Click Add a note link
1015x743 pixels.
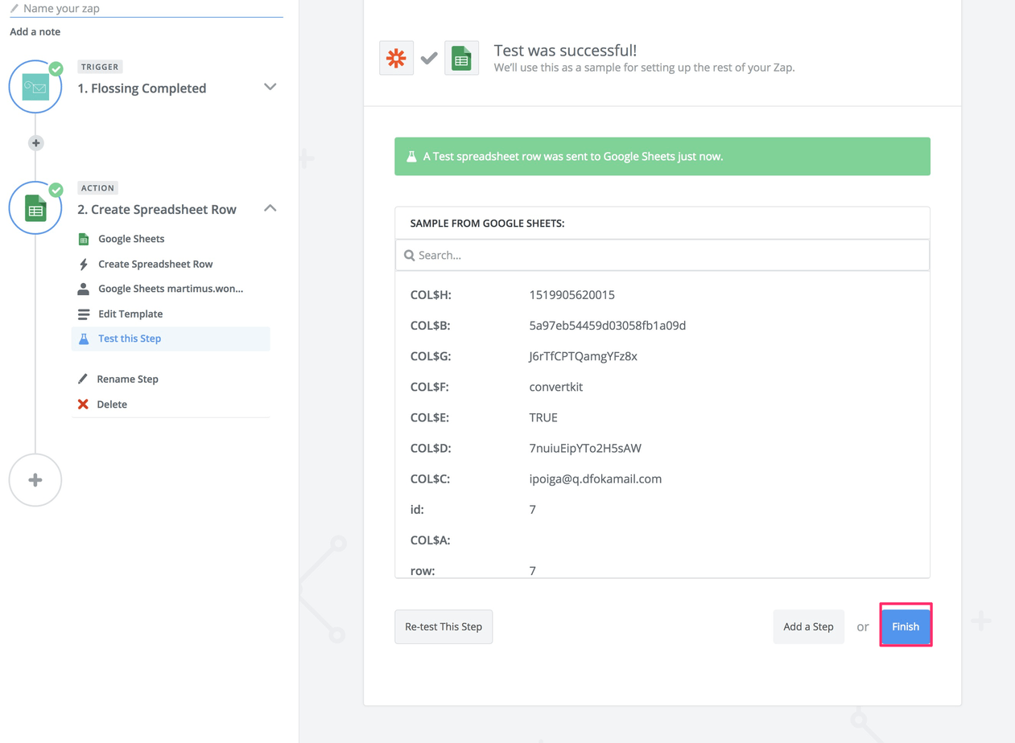coord(35,31)
